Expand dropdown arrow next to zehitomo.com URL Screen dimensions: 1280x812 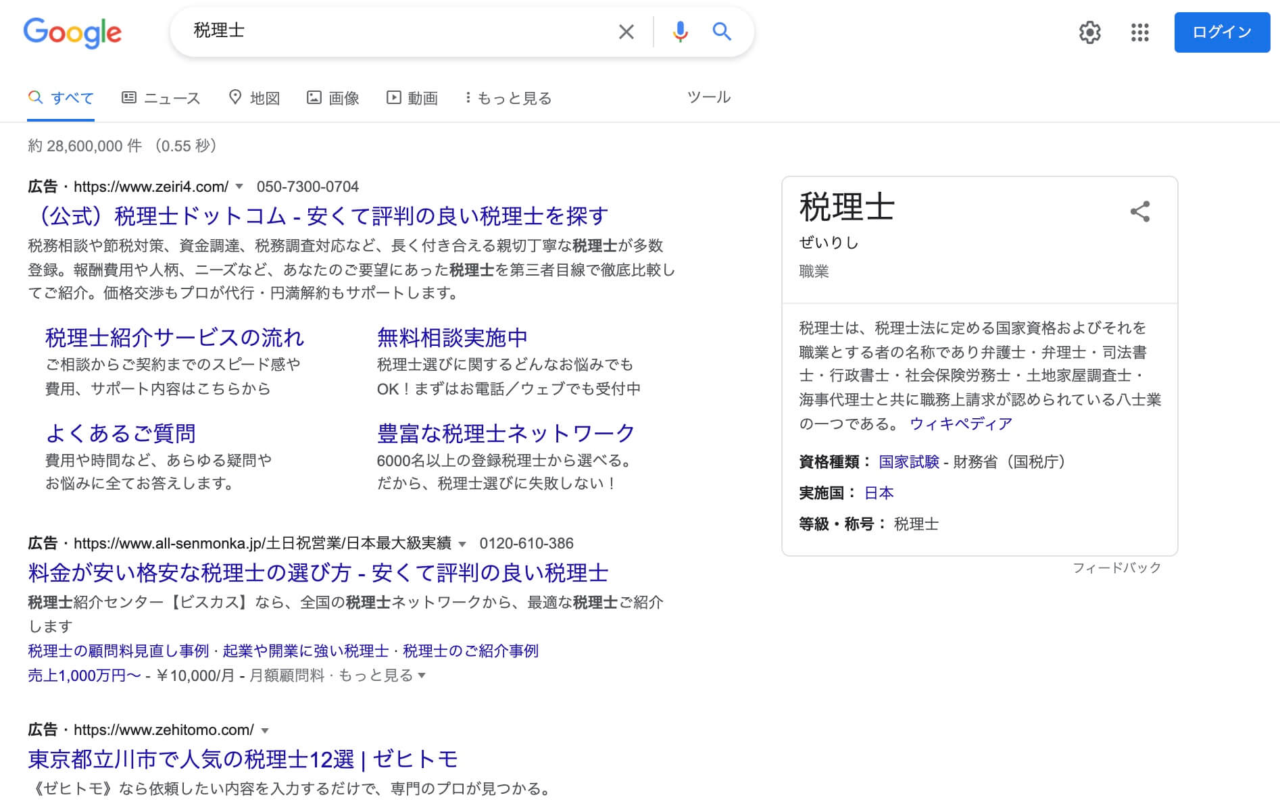click(x=265, y=730)
